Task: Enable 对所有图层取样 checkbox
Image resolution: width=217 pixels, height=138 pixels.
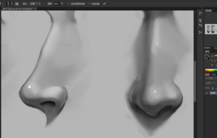Action: tap(68, 4)
